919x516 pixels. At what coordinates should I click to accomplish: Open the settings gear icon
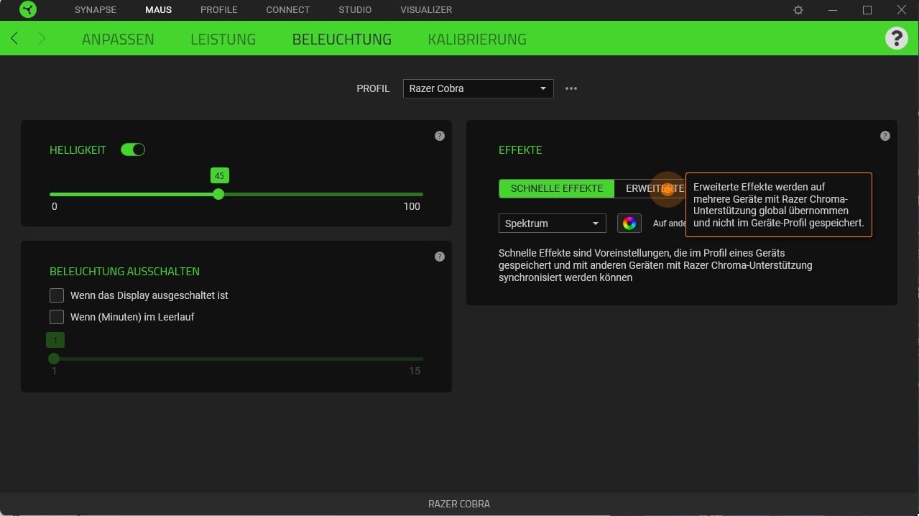tap(798, 10)
